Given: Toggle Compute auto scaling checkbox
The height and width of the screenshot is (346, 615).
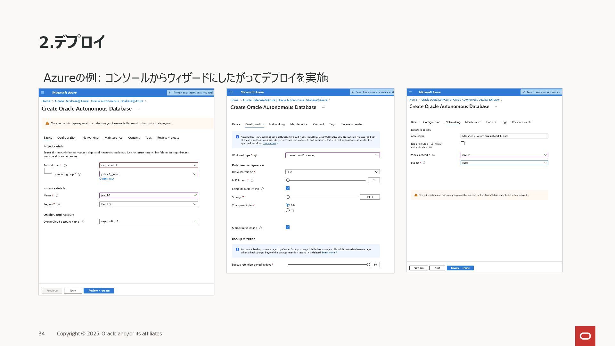Looking at the screenshot, I should click(x=288, y=188).
